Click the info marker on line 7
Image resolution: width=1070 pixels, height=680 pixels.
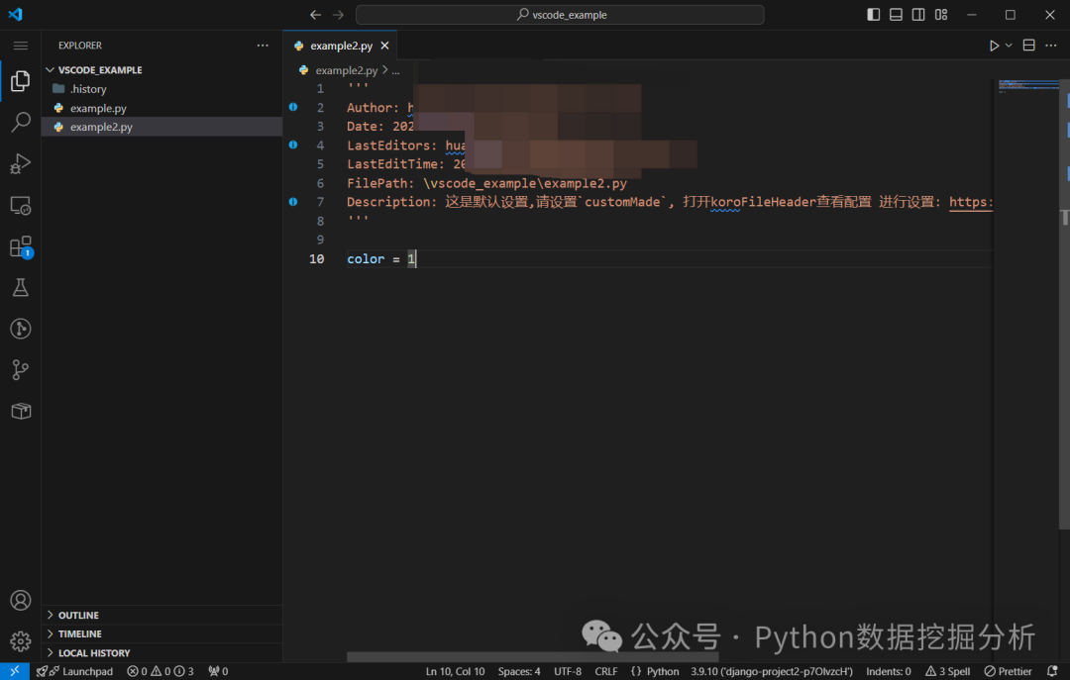(292, 202)
